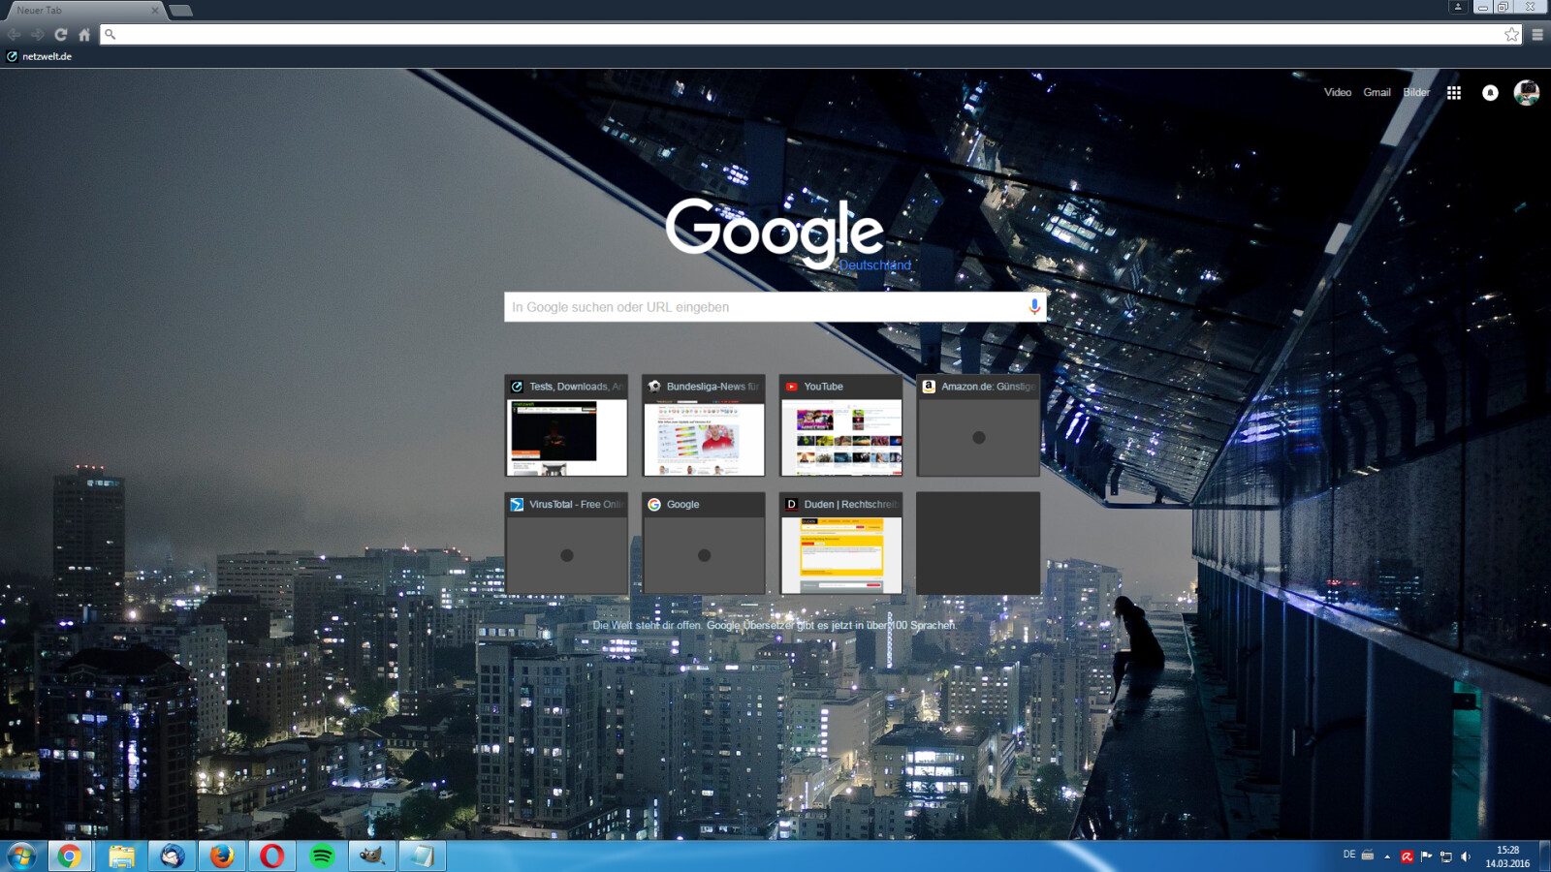Open Avira from the system tray

[x=1407, y=856]
